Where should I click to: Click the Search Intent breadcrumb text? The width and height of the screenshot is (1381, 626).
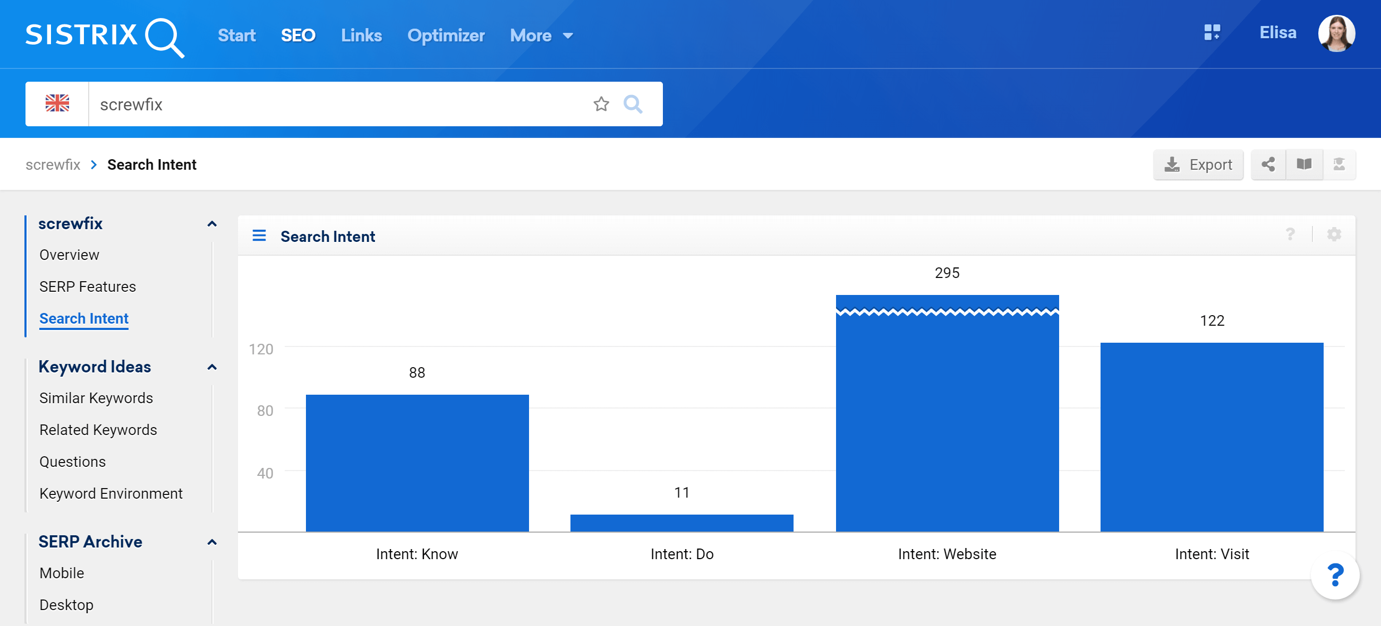[x=152, y=164]
